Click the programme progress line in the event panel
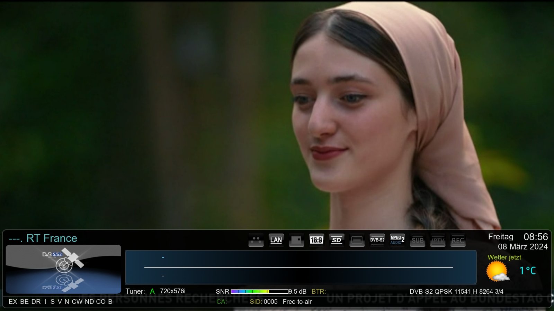This screenshot has height=311, width=554. click(298, 267)
